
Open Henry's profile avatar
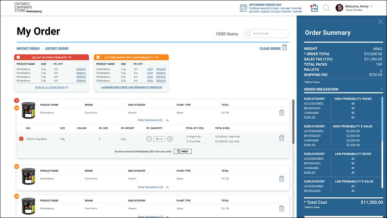coord(339,8)
